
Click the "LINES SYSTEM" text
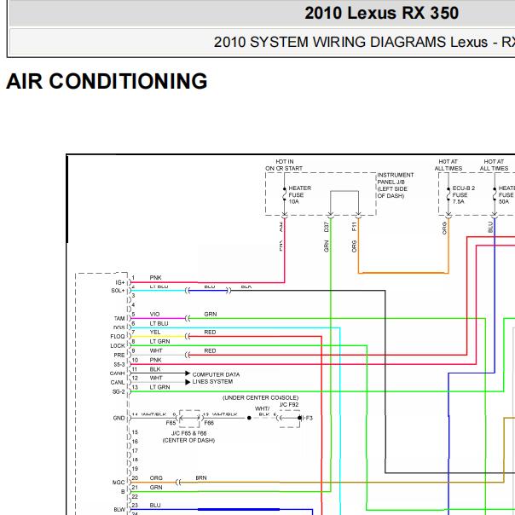coord(212,382)
